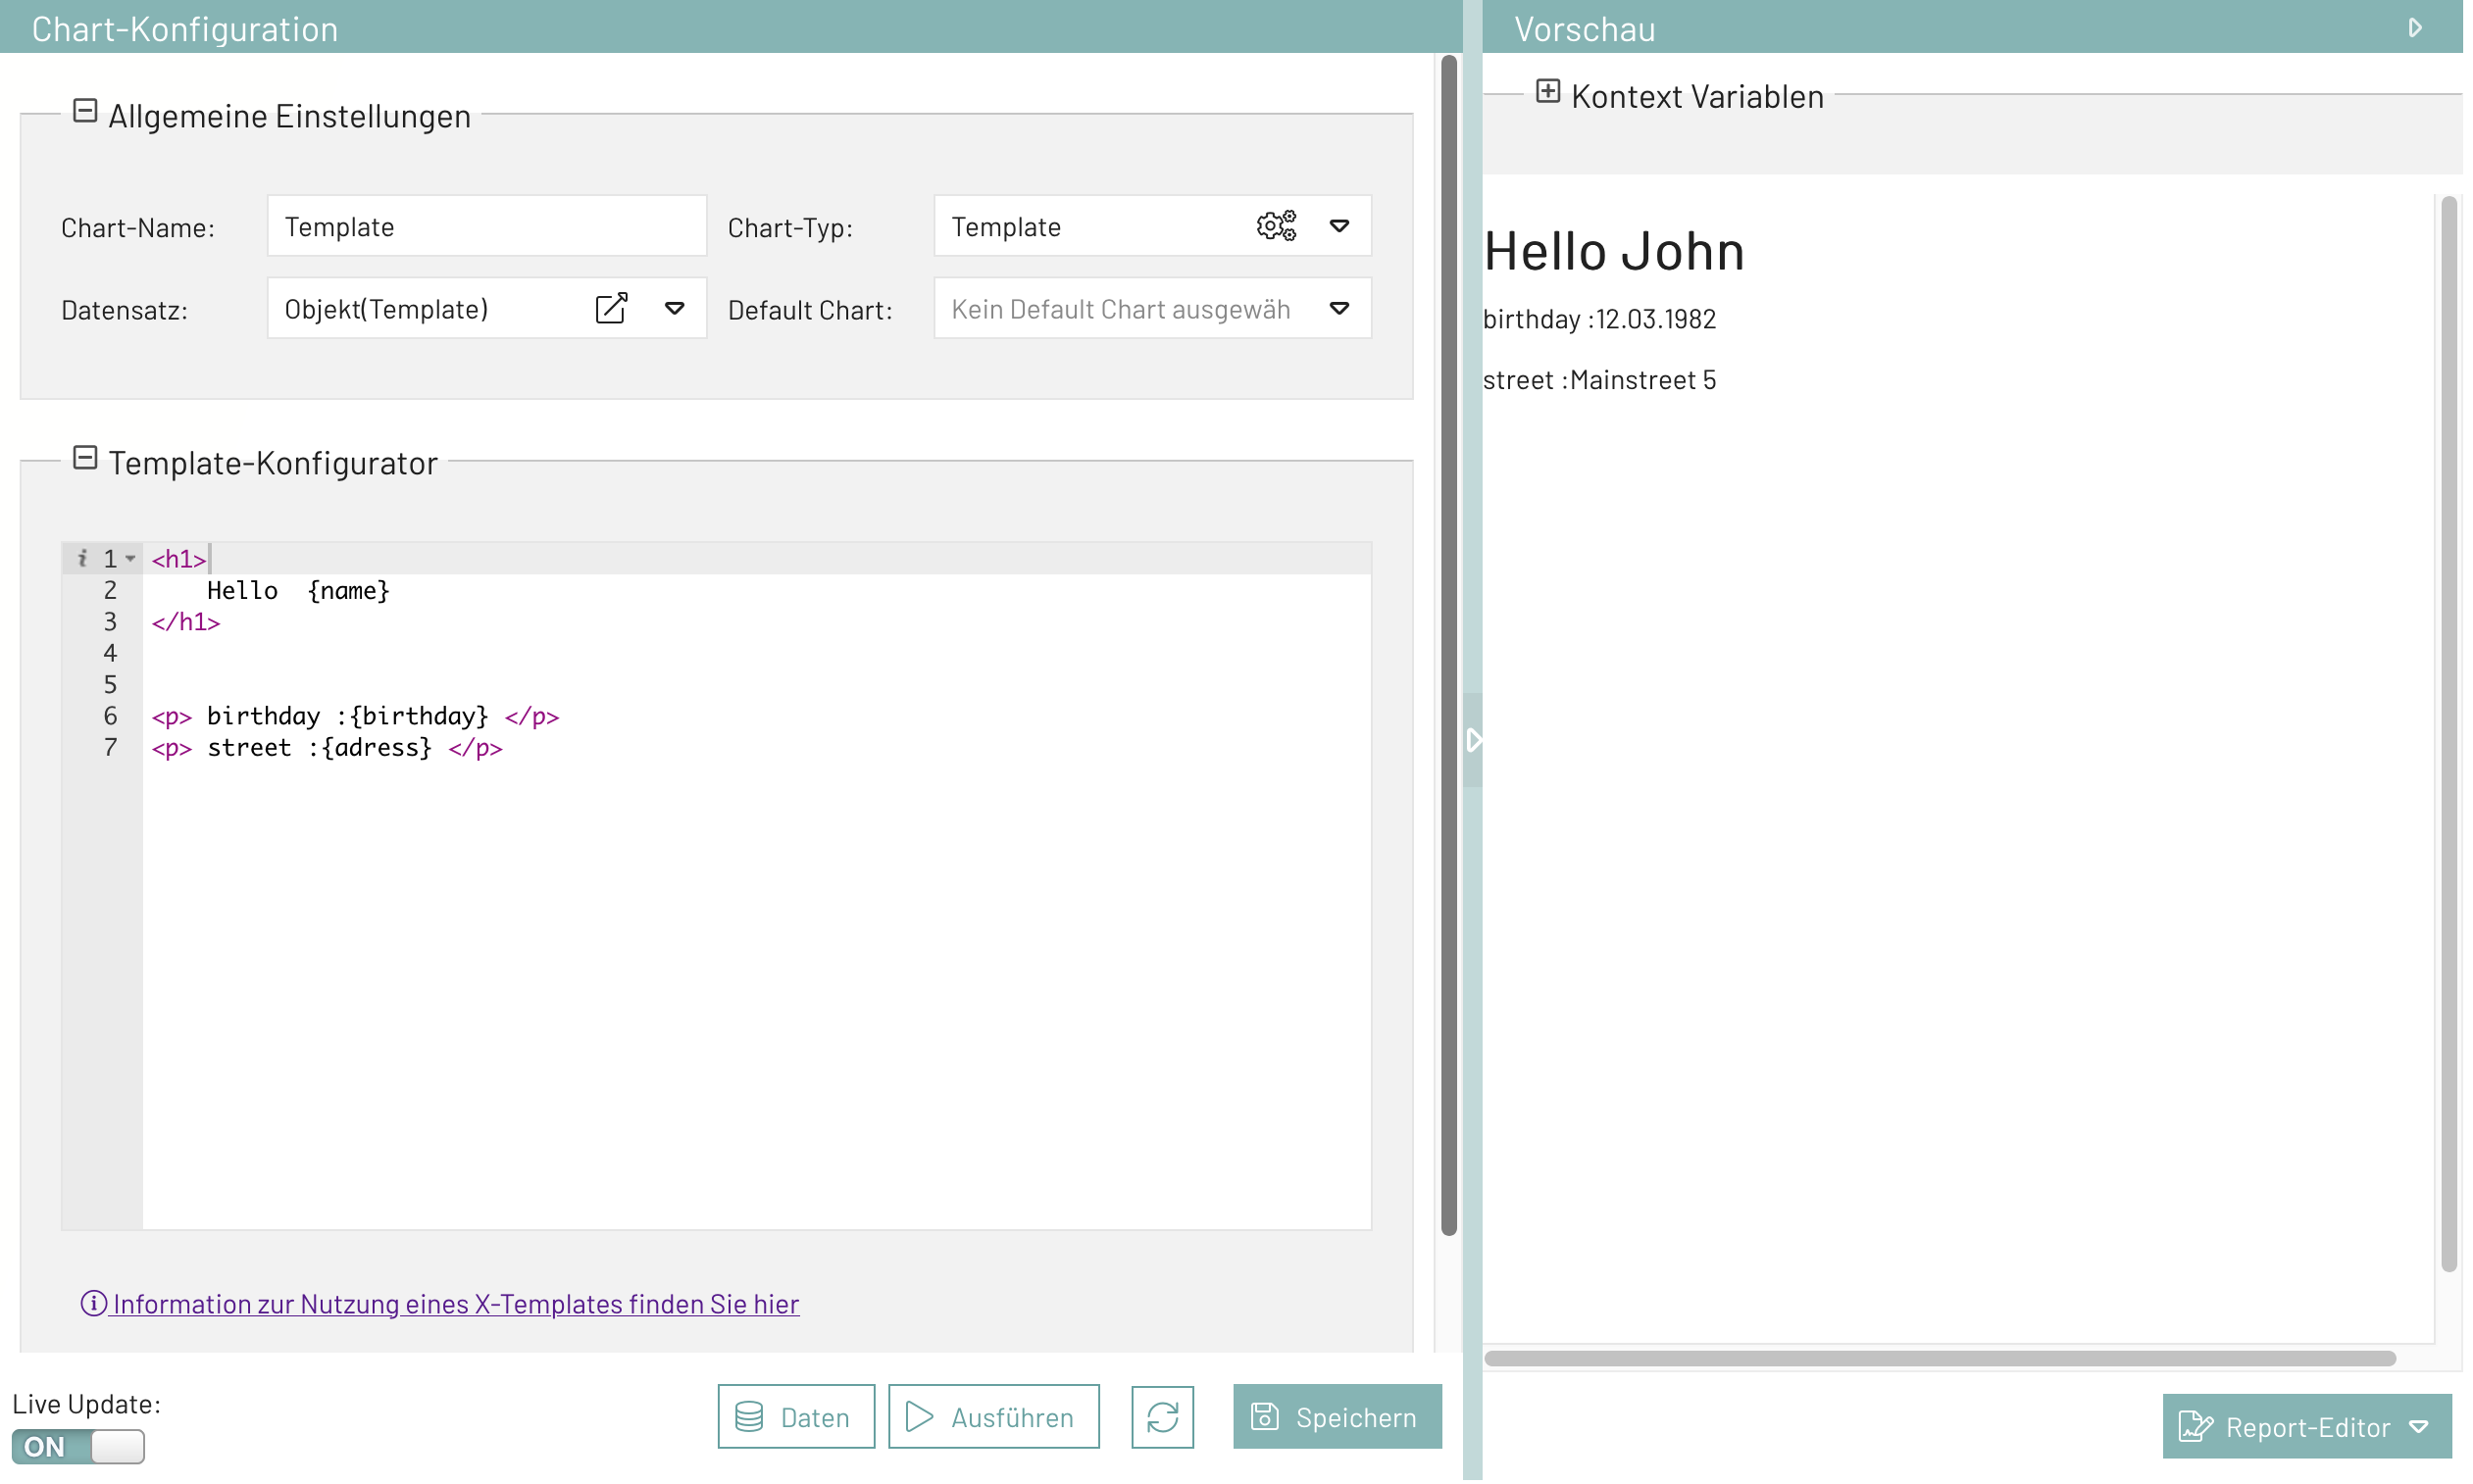Image resolution: width=2473 pixels, height=1484 pixels.
Task: Click the refresh/reload icon next to Ausführen
Action: pyautogui.click(x=1162, y=1415)
